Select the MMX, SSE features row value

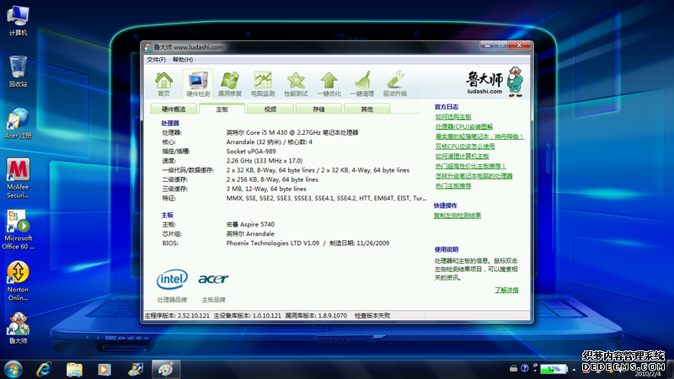pyautogui.click(x=326, y=198)
